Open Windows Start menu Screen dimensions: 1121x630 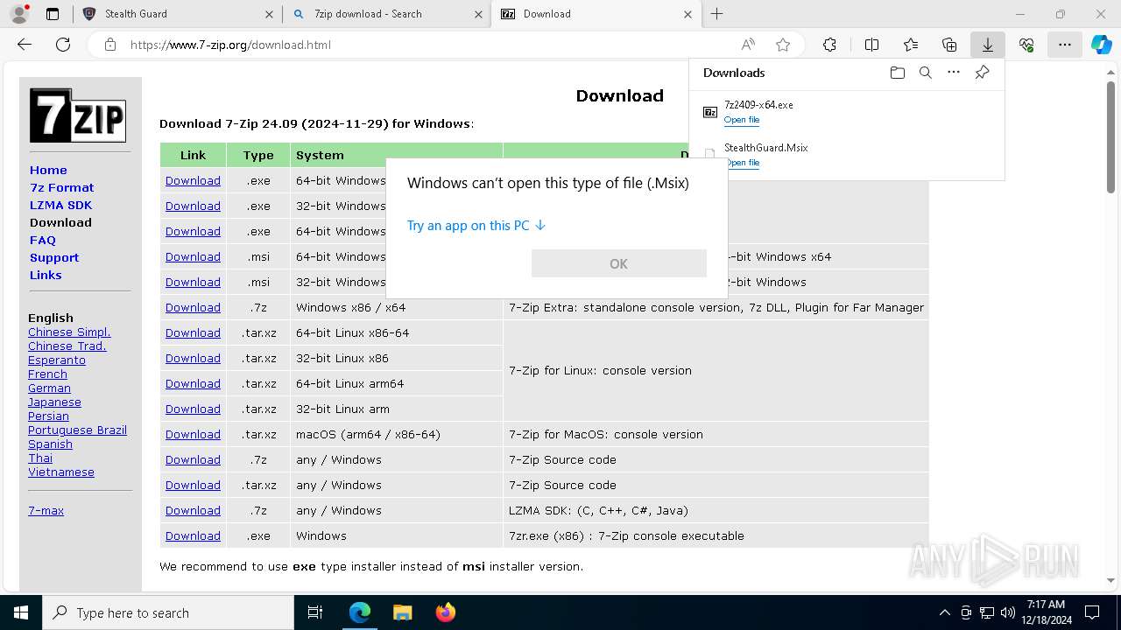[x=21, y=612]
